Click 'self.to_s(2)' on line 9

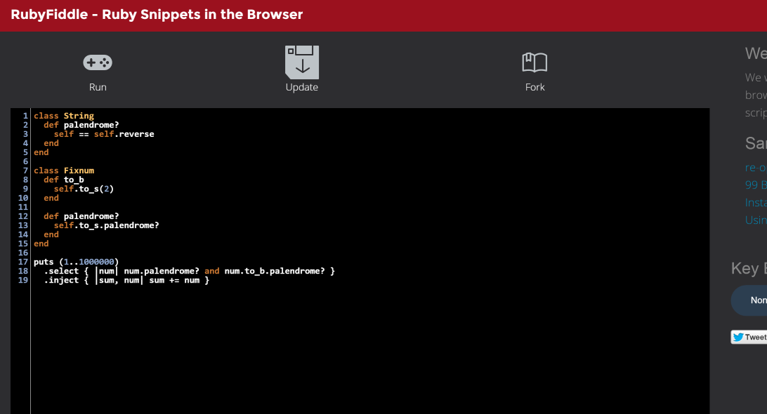click(84, 189)
